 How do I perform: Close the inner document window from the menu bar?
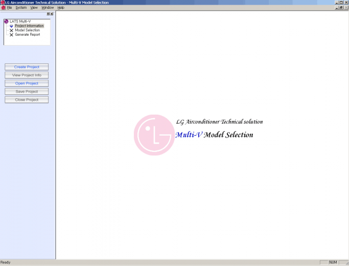(346, 8)
